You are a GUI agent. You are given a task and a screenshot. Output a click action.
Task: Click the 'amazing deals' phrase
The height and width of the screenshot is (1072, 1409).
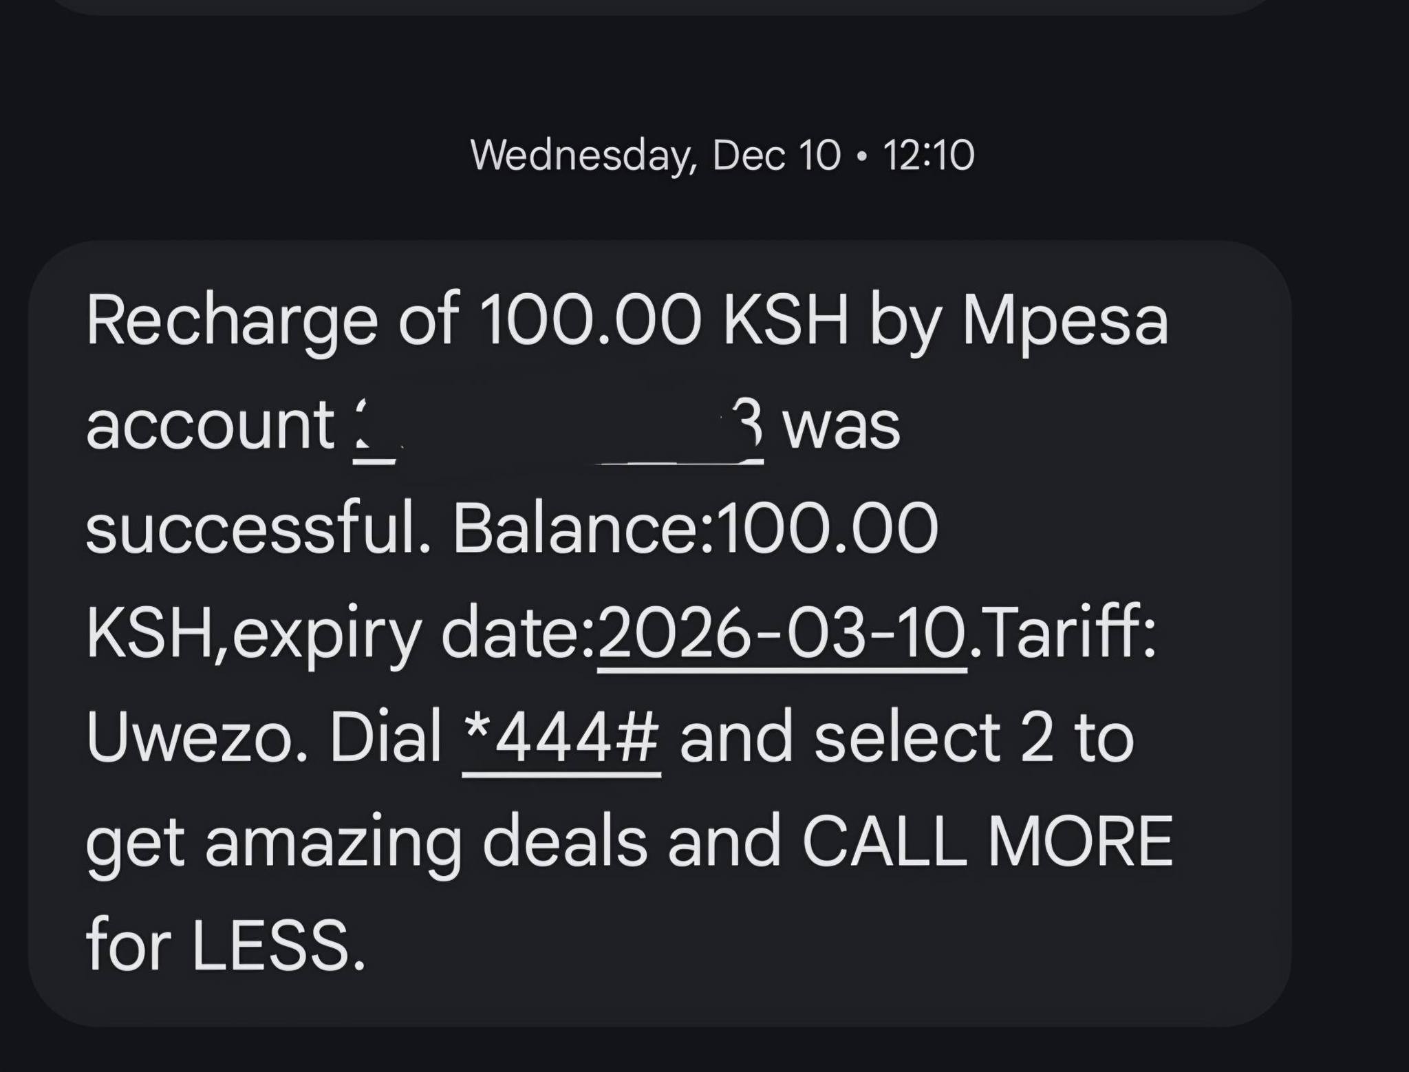click(427, 841)
